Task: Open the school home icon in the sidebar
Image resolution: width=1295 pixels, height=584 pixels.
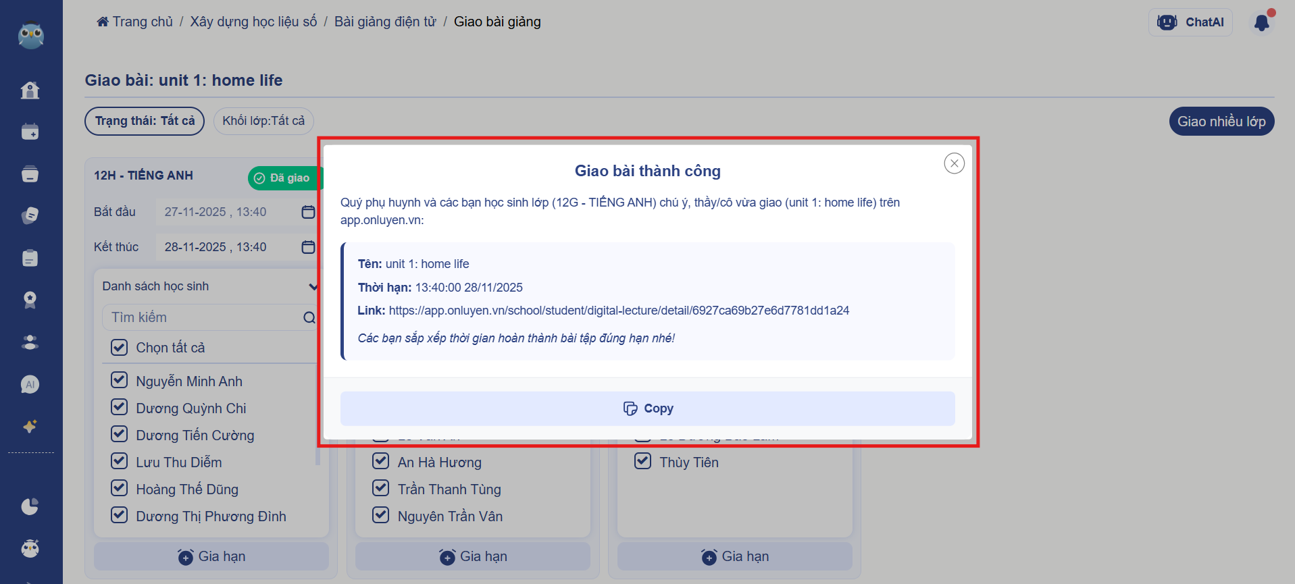Action: 30,90
